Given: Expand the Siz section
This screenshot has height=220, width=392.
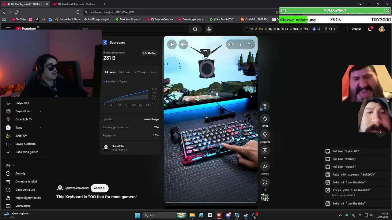Looking at the screenshot, I should [10, 165].
